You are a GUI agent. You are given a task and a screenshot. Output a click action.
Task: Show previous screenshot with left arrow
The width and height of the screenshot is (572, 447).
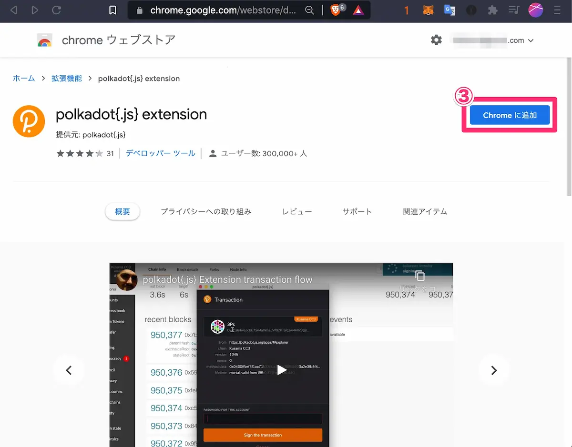point(69,370)
